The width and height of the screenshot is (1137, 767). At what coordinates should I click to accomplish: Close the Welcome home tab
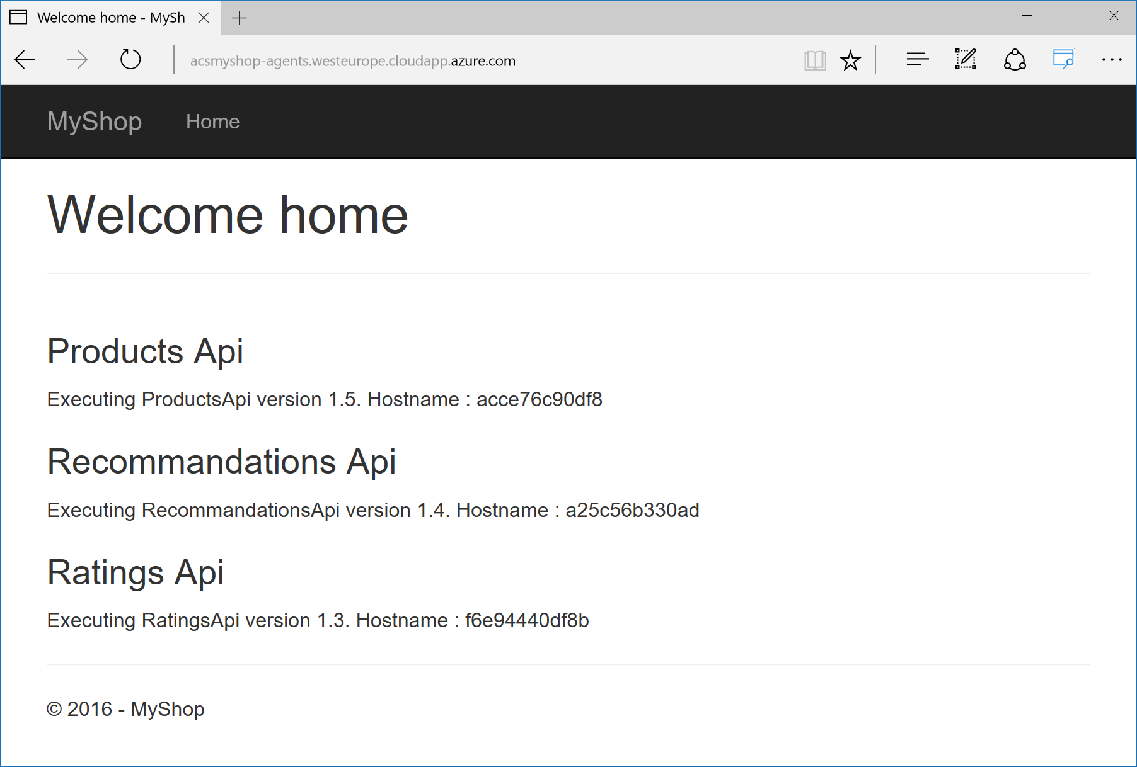click(204, 18)
